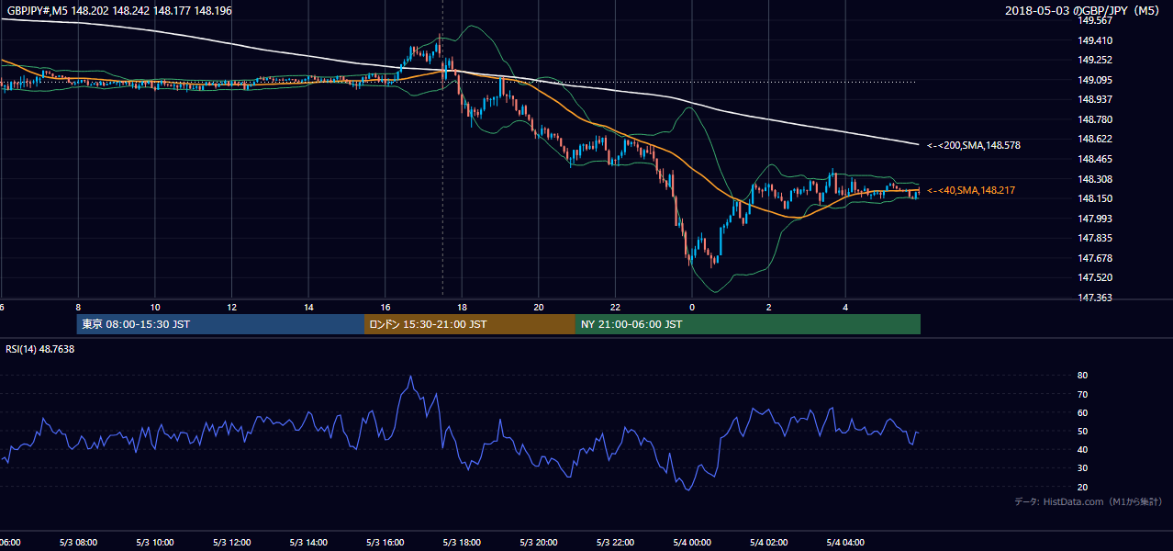The width and height of the screenshot is (1173, 551).
Task: Click RSI scale value 30
Action: (x=1083, y=468)
